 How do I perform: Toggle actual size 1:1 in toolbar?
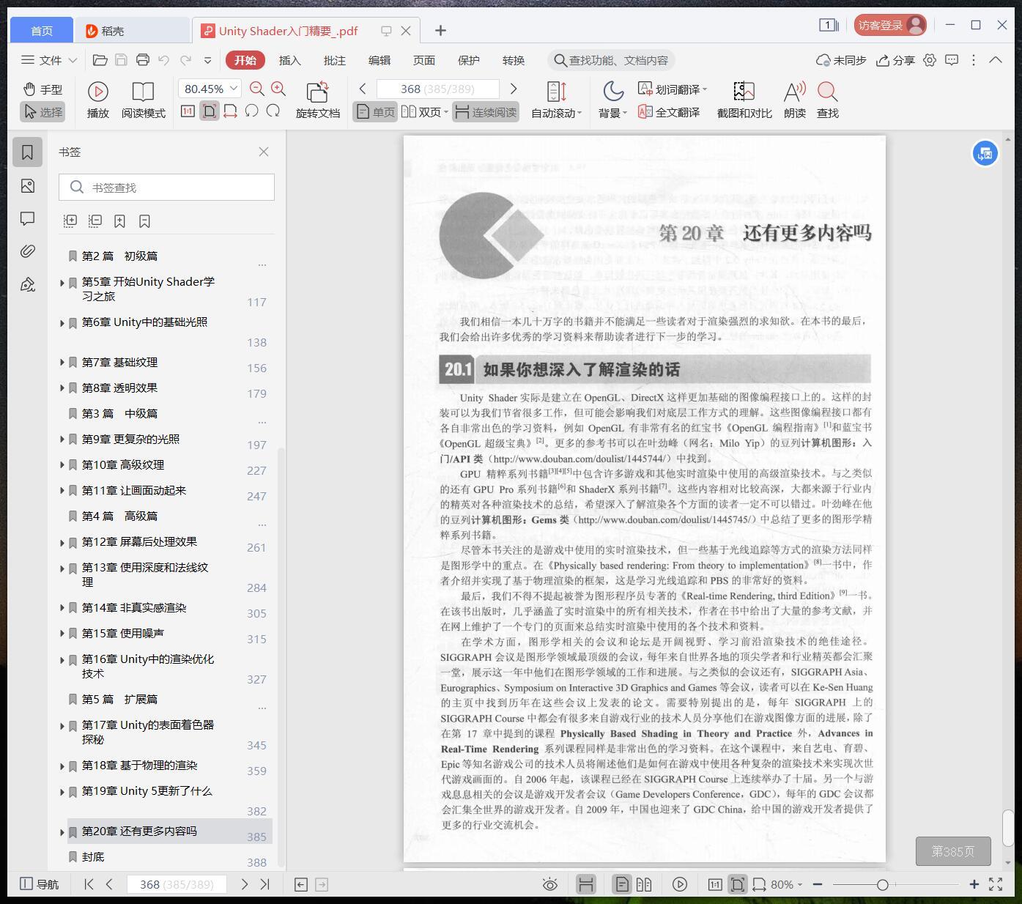point(188,111)
